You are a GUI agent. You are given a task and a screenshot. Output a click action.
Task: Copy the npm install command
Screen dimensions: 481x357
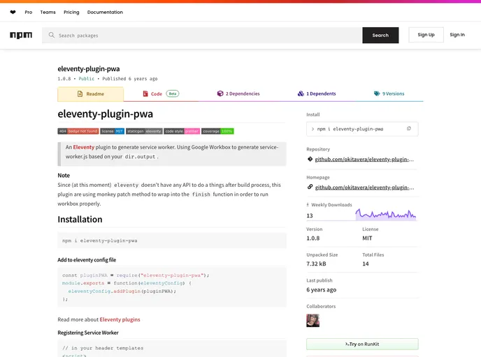click(409, 129)
